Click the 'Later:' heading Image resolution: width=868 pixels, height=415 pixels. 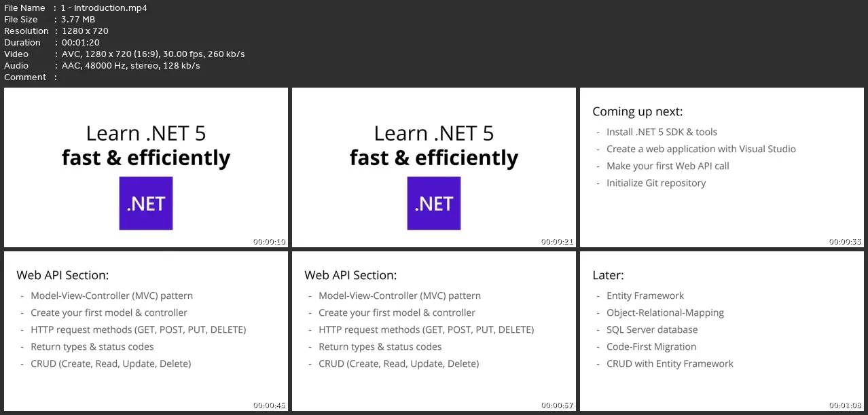click(x=608, y=275)
